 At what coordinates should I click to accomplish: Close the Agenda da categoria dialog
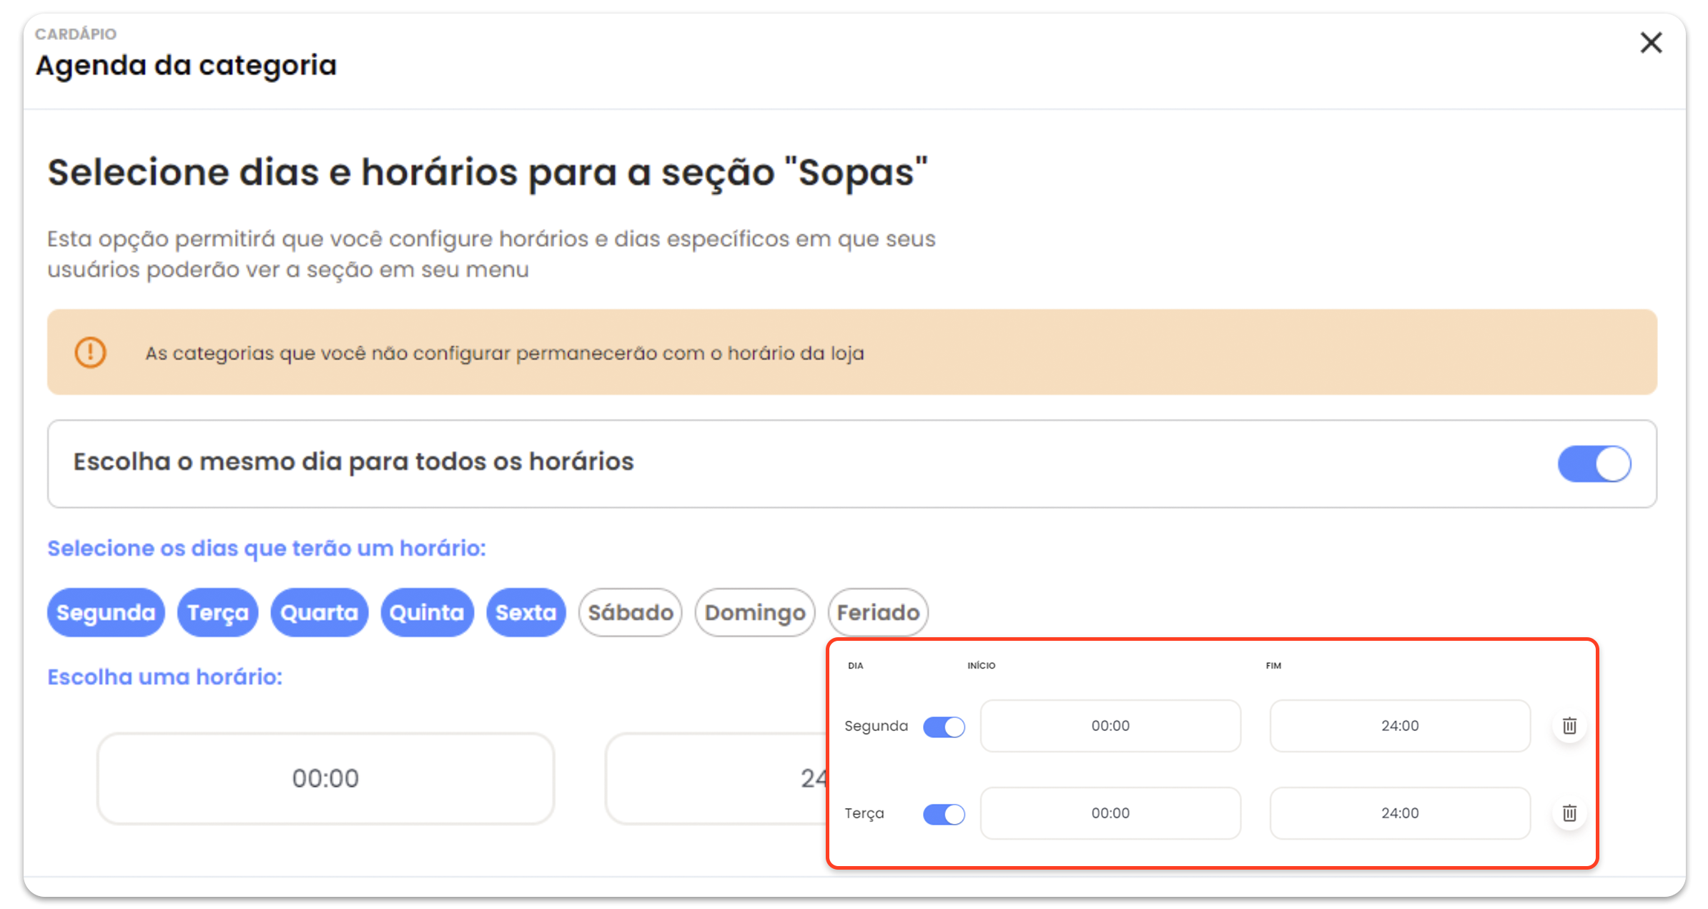1651,43
